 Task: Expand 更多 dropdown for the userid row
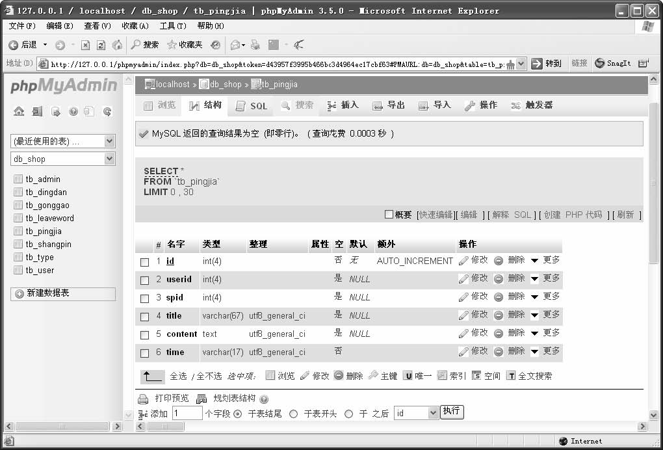coord(545,278)
